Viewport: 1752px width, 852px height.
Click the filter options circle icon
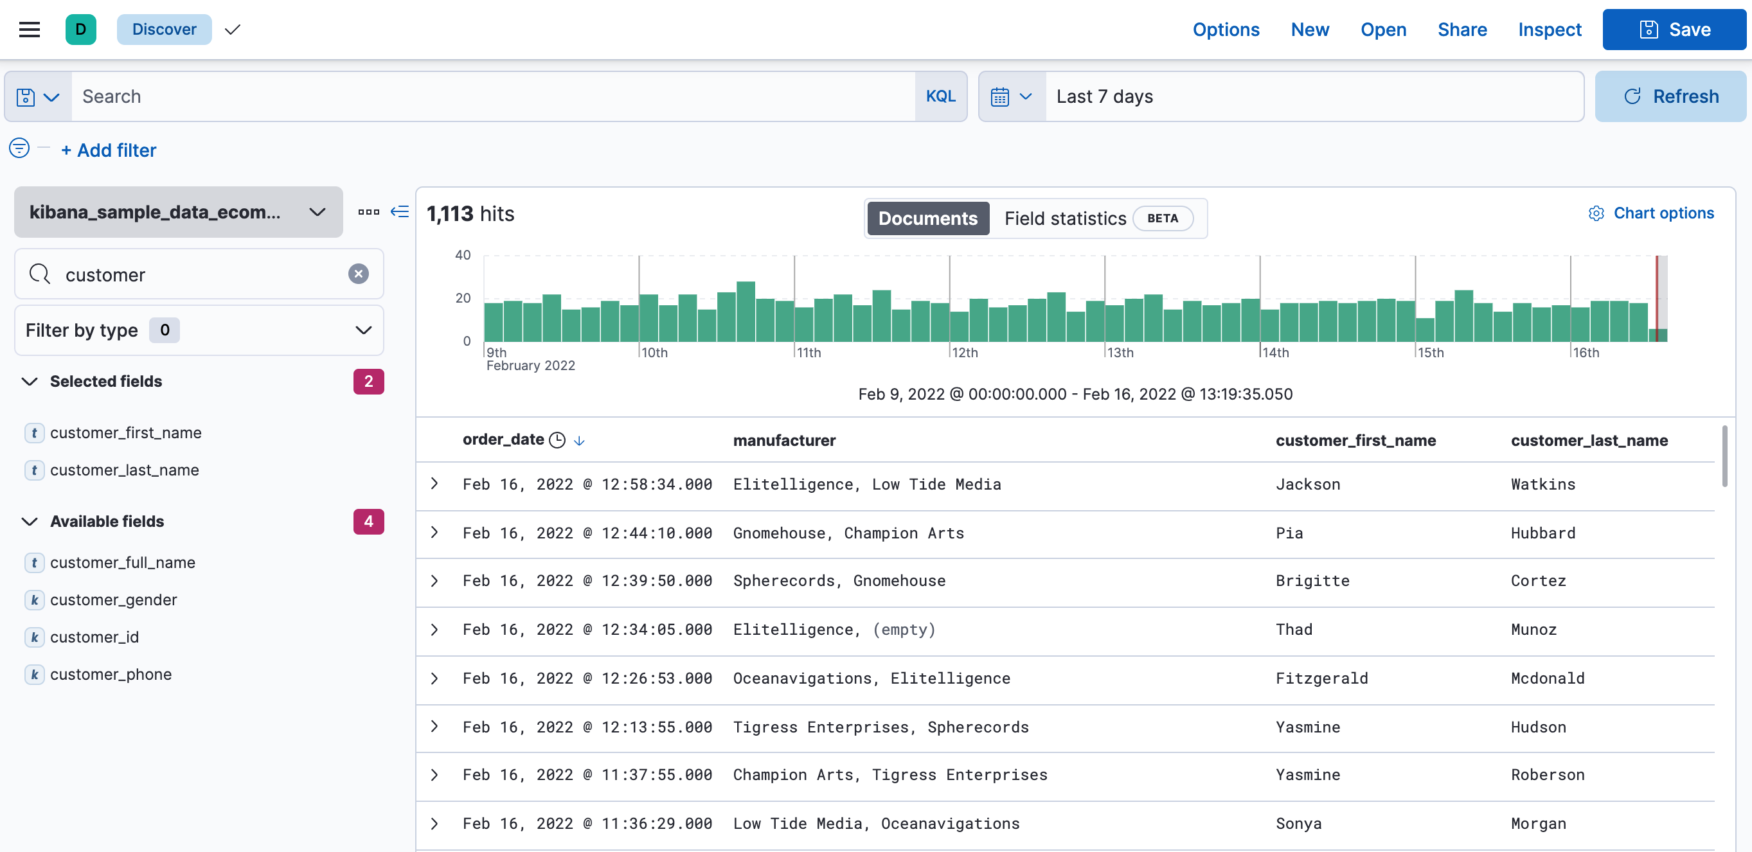[19, 148]
